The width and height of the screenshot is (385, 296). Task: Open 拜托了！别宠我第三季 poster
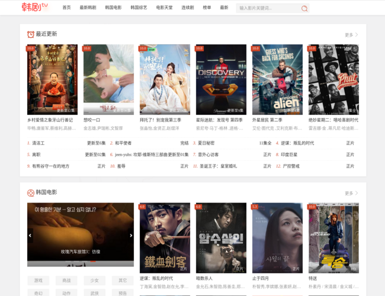coord(165,79)
